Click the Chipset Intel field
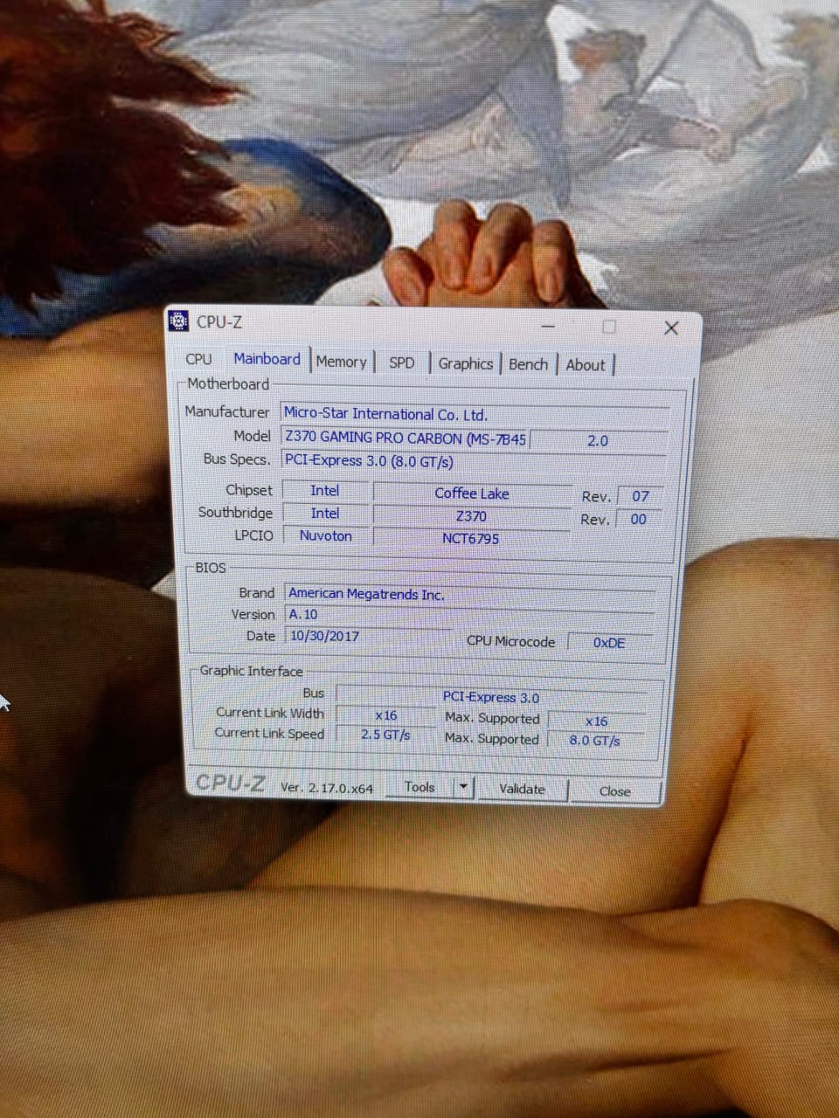 [x=325, y=491]
